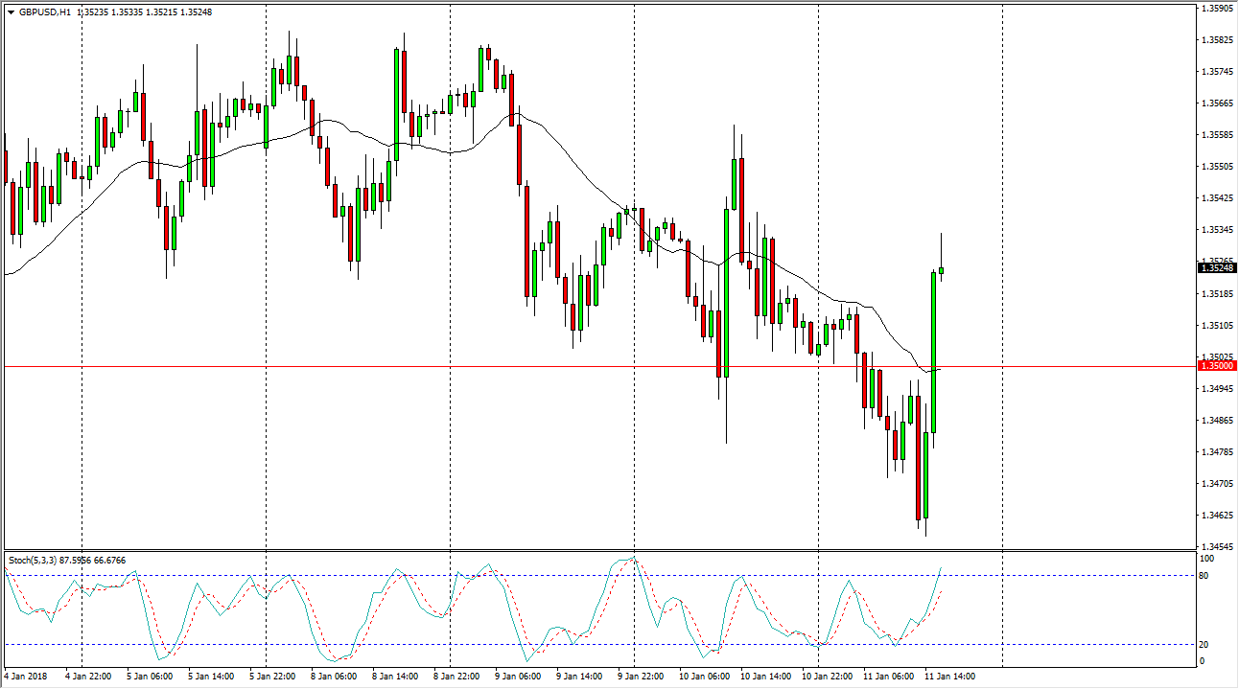Image resolution: width=1239 pixels, height=689 pixels.
Task: Click the black 1.35248 current price tag
Action: pos(1216,268)
